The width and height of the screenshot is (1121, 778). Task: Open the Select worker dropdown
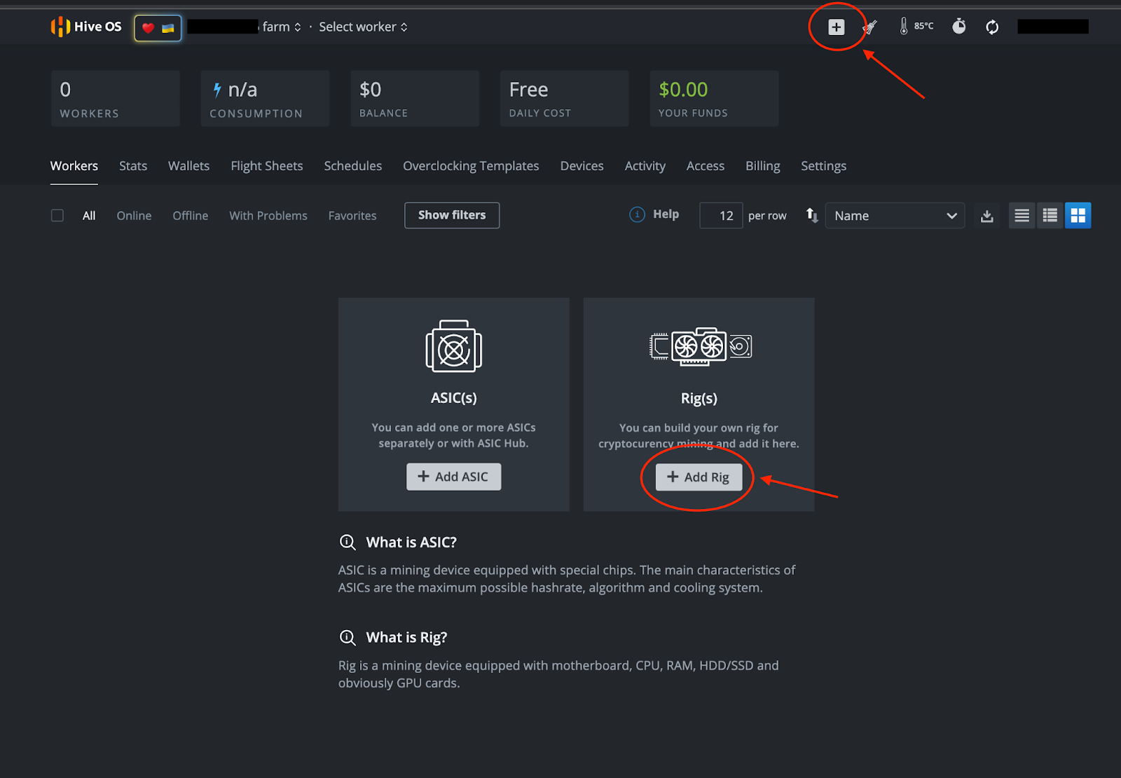(363, 27)
